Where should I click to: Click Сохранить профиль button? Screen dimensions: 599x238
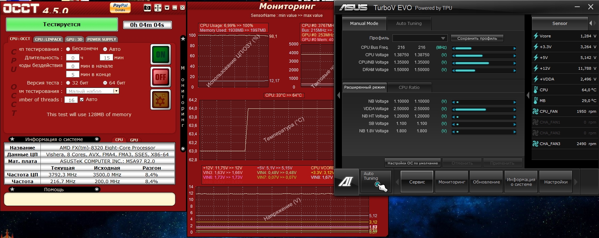coord(477,38)
